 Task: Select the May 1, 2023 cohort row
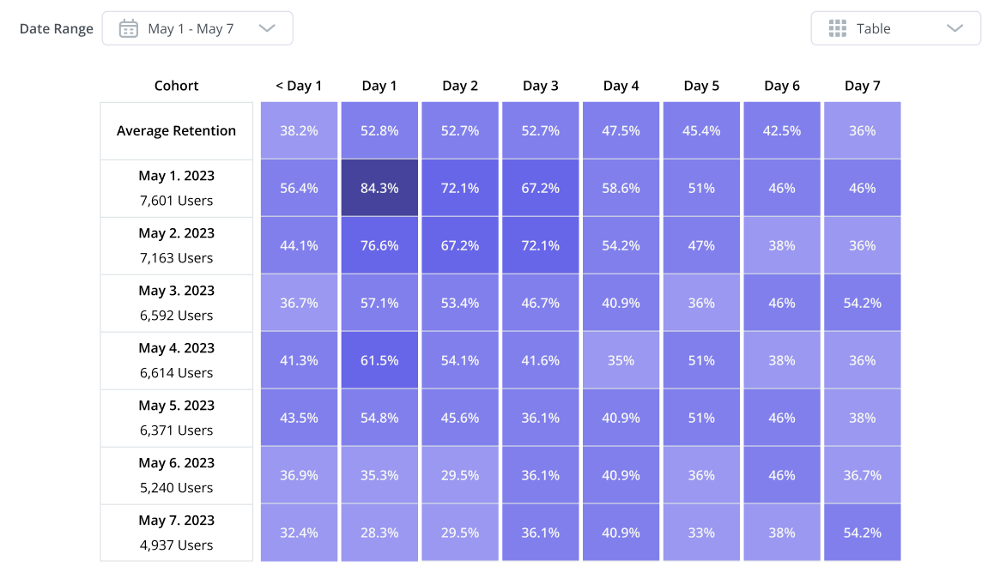177,188
